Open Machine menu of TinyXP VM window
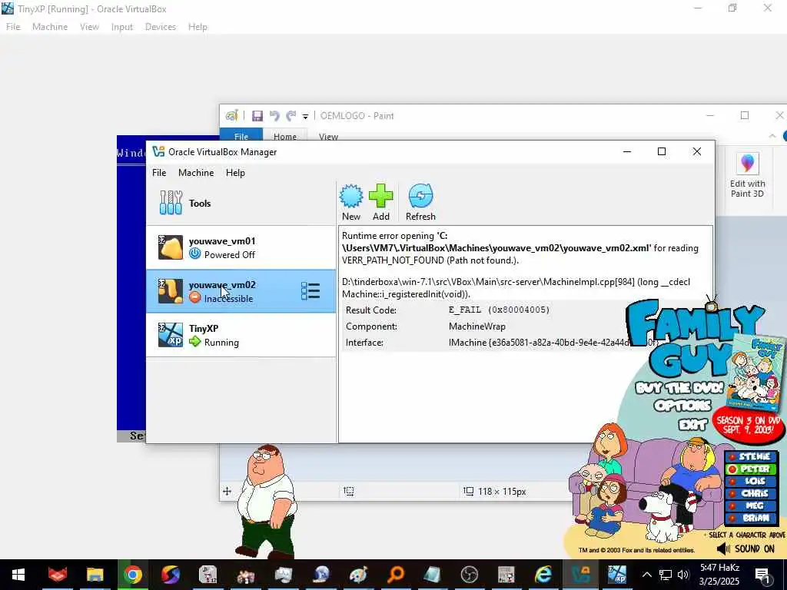Screen dimensions: 787x590 point(50,27)
